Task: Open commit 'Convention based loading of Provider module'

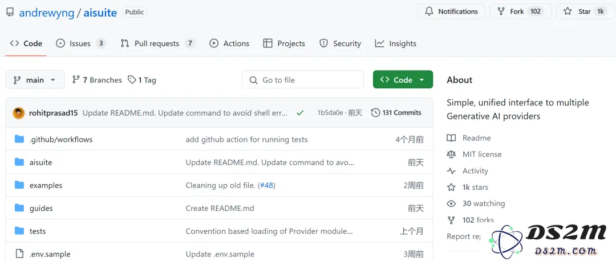Action: coord(269,231)
